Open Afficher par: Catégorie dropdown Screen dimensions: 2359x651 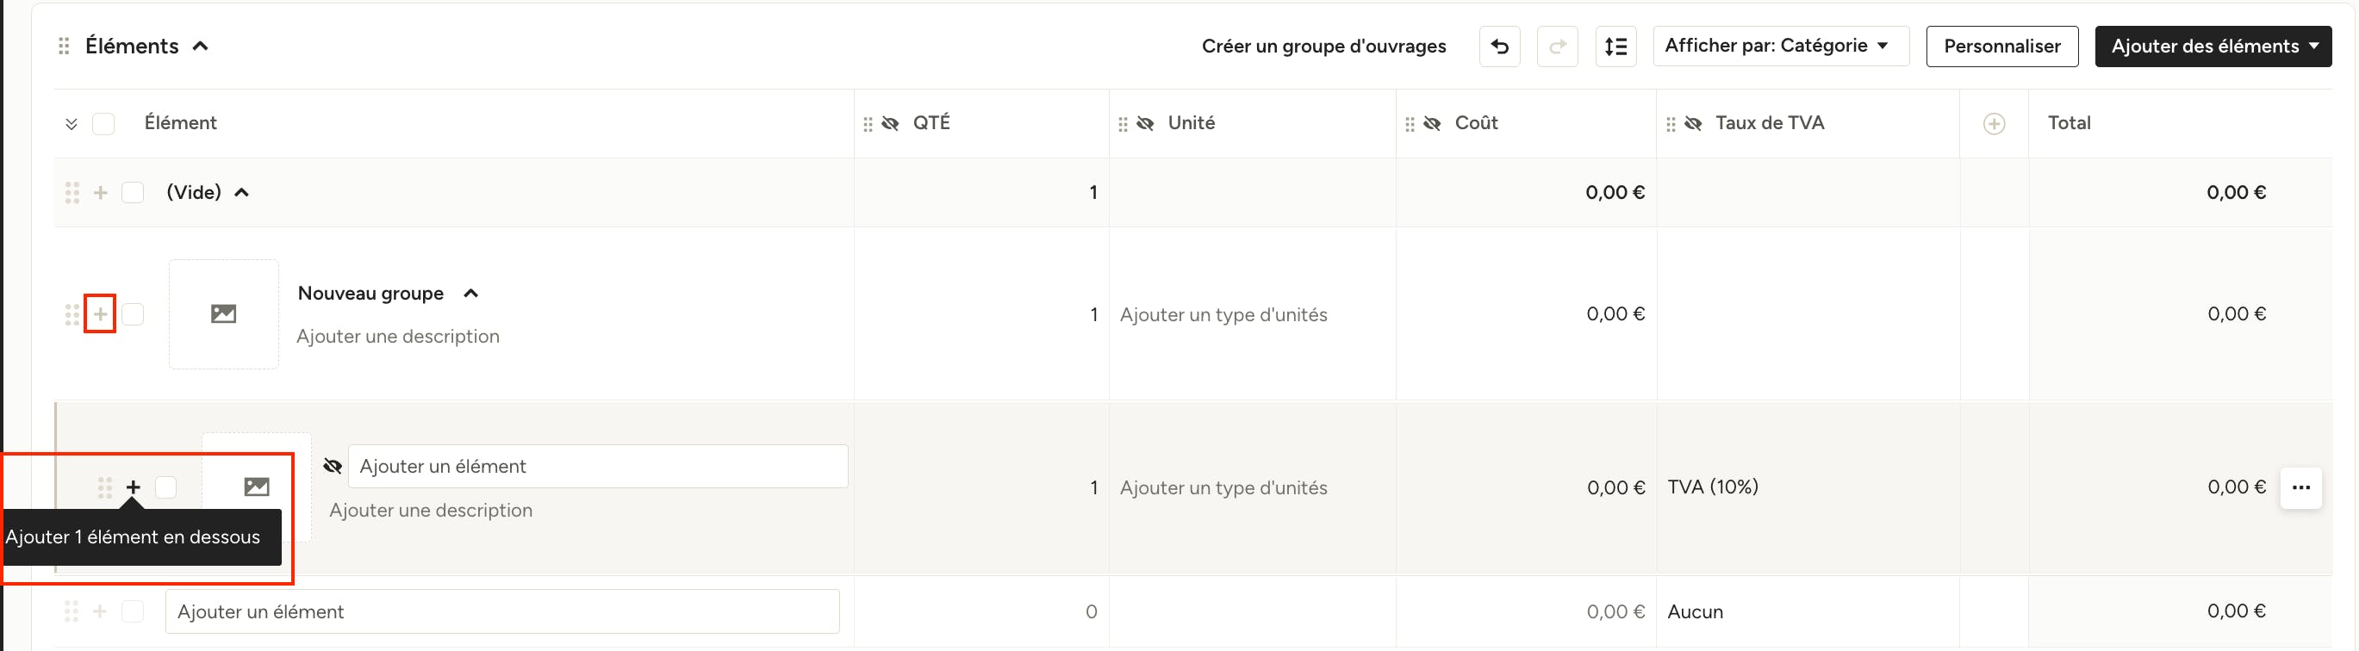(1780, 46)
